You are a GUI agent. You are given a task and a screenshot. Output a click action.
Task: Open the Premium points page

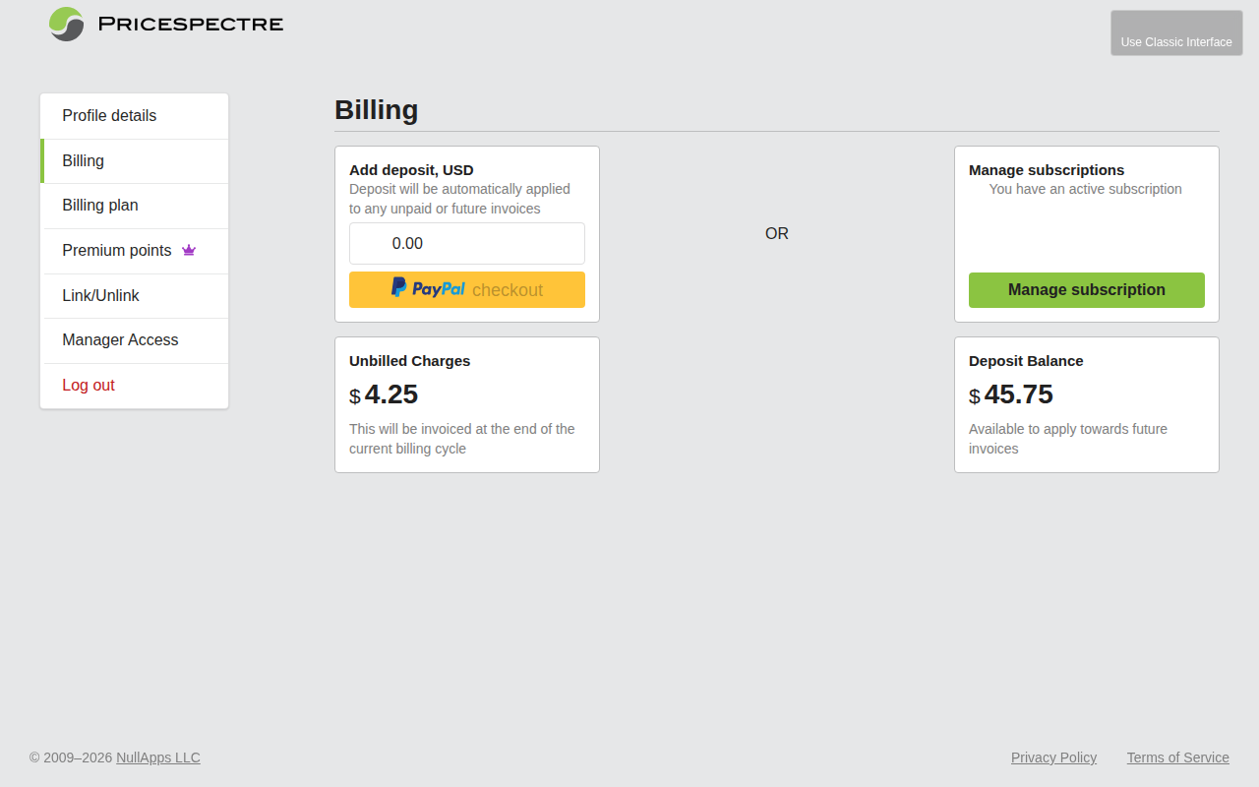(x=116, y=250)
